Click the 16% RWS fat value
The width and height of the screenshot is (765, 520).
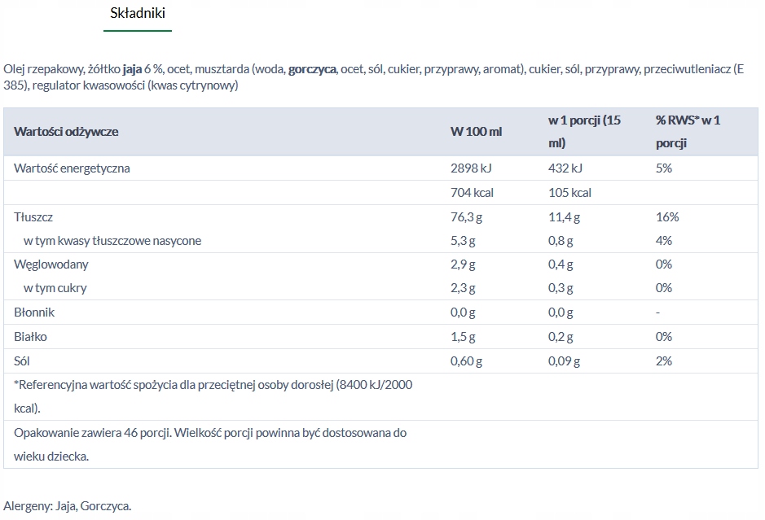click(666, 217)
